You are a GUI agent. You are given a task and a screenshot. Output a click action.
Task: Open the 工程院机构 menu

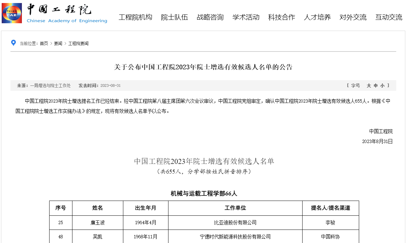click(135, 17)
